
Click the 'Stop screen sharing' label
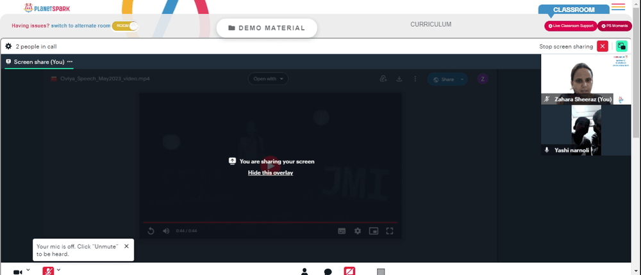point(566,47)
